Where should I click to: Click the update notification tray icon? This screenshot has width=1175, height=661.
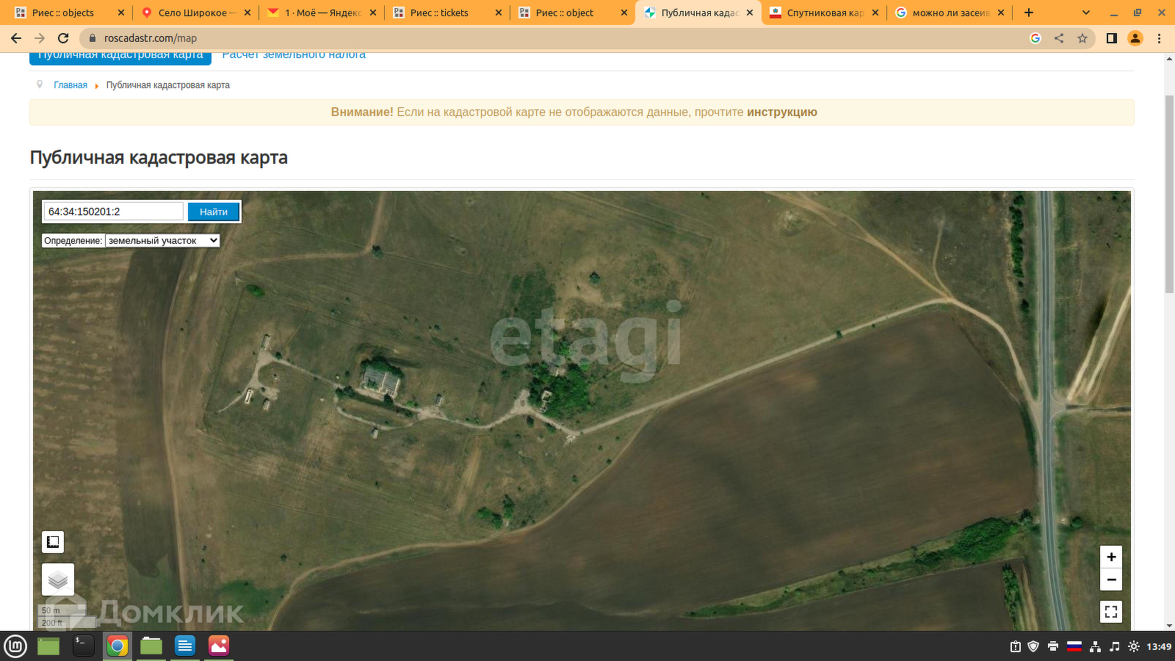tap(1015, 646)
